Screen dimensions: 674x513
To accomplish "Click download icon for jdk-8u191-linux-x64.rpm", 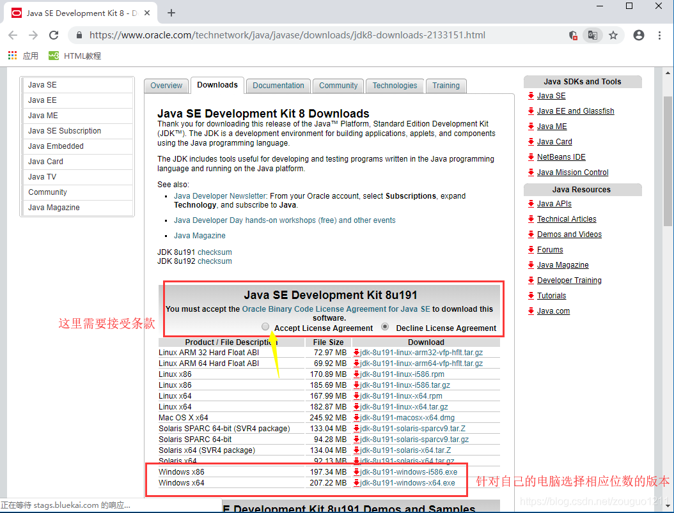I will 356,396.
